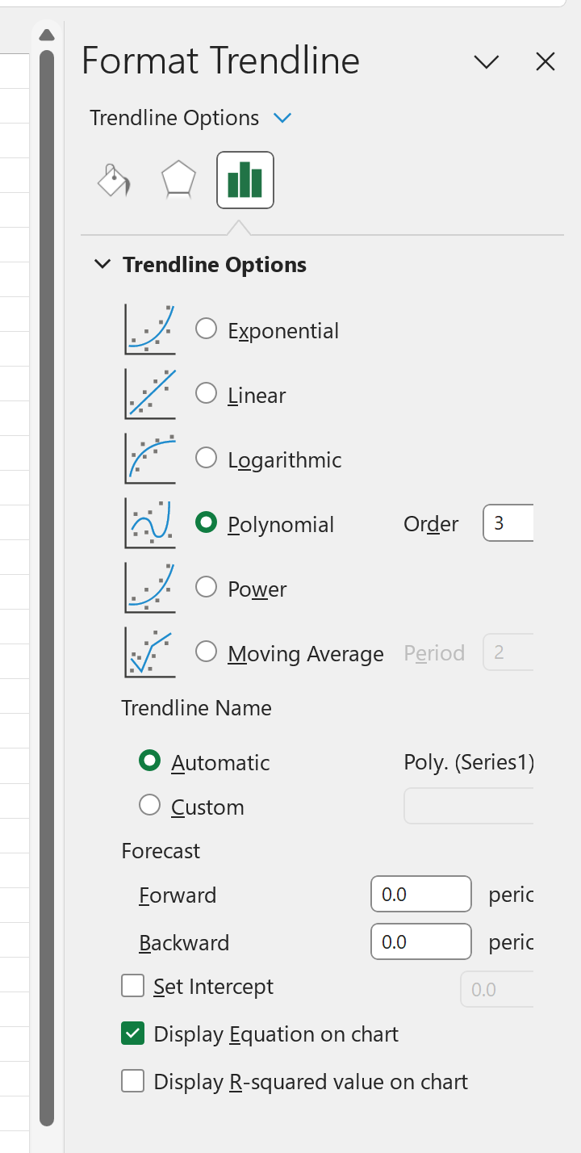Uncheck Display Equation on chart
This screenshot has width=581, height=1153.
[x=132, y=1034]
